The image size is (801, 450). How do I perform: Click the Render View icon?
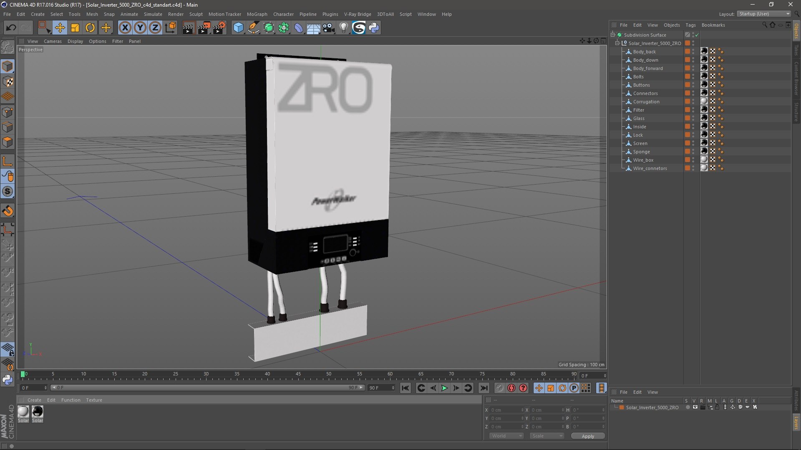189,28
